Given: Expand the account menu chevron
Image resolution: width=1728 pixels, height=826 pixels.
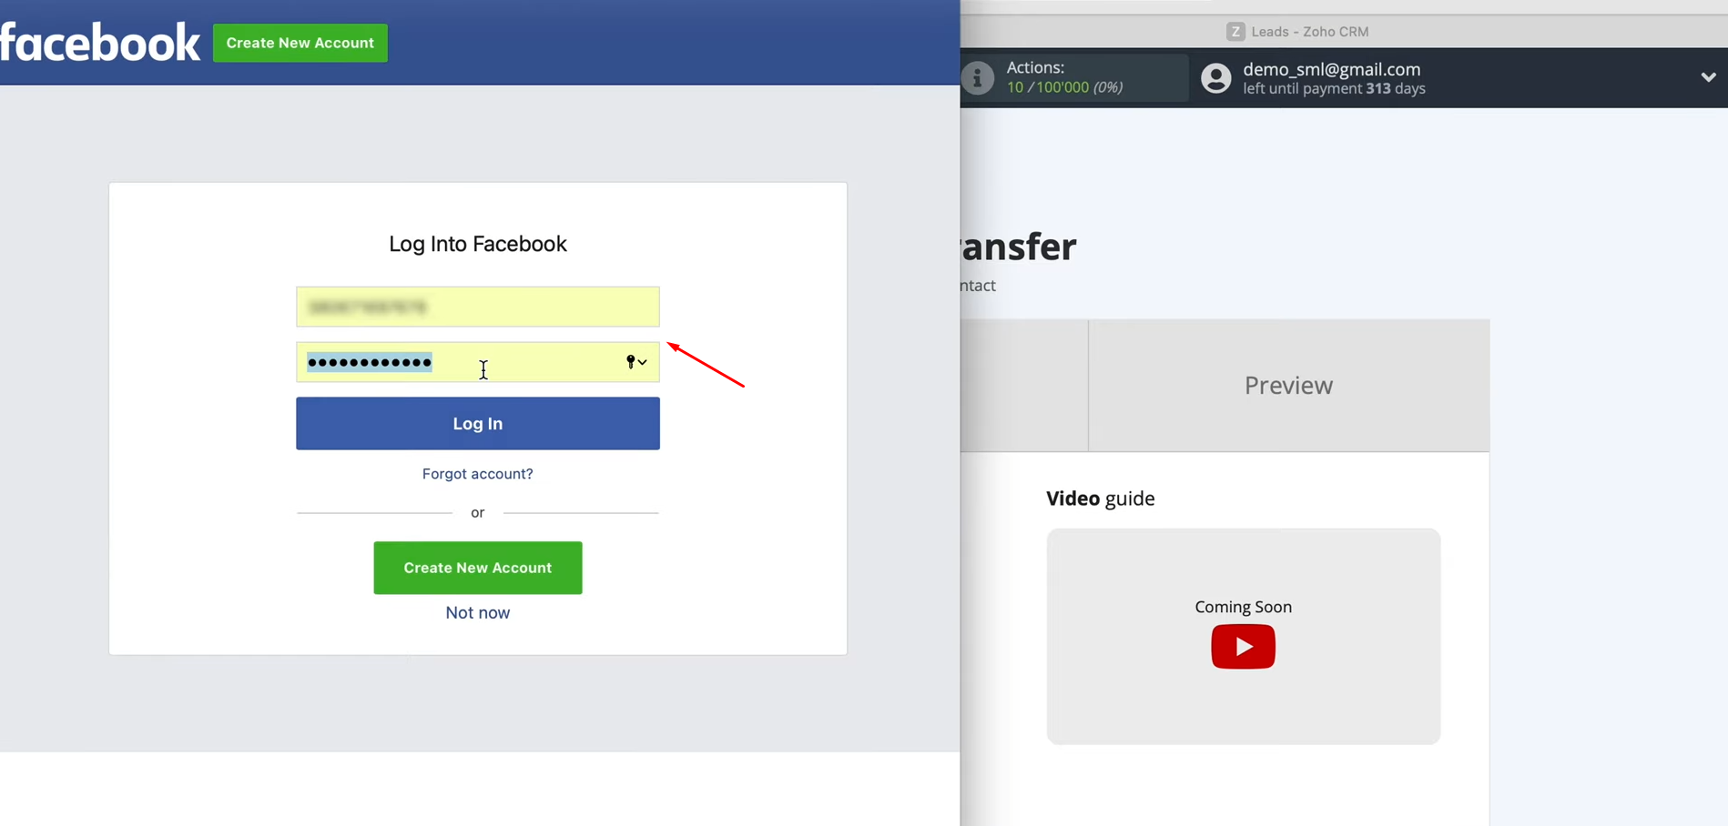Looking at the screenshot, I should point(1708,77).
